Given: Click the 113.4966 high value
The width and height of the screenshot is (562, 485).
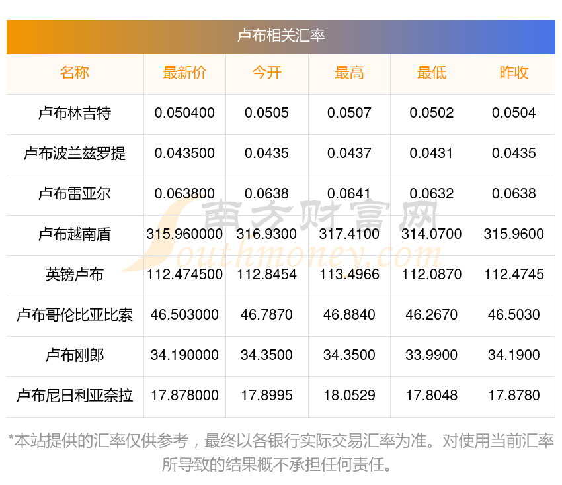Looking at the screenshot, I should [x=349, y=275].
